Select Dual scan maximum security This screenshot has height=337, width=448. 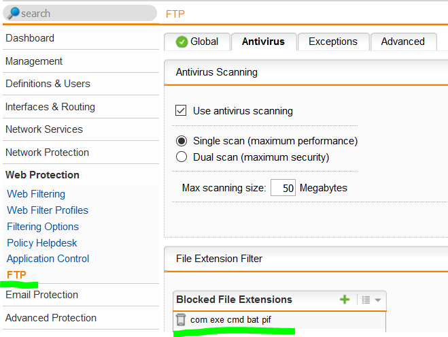click(182, 157)
